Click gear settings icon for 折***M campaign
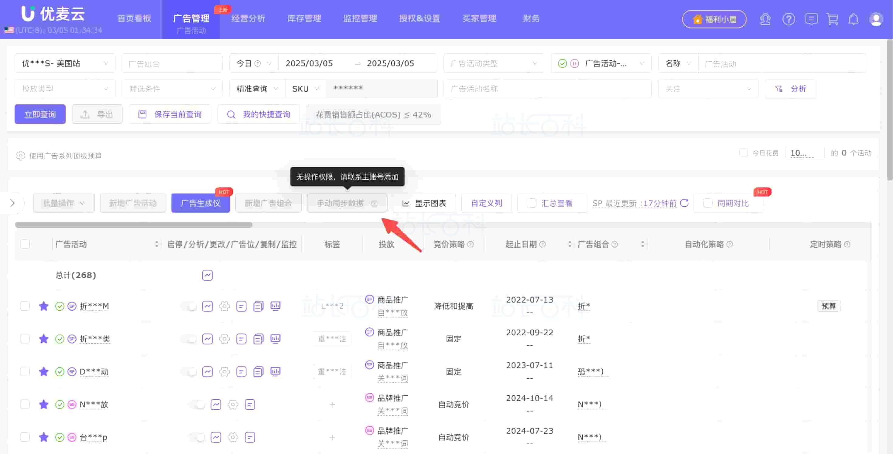The height and width of the screenshot is (454, 893). [224, 306]
